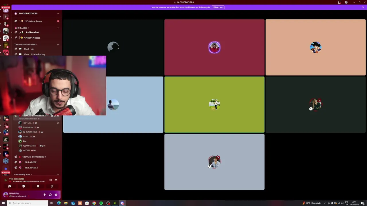Collapse the 8r LADIES category

(22, 28)
